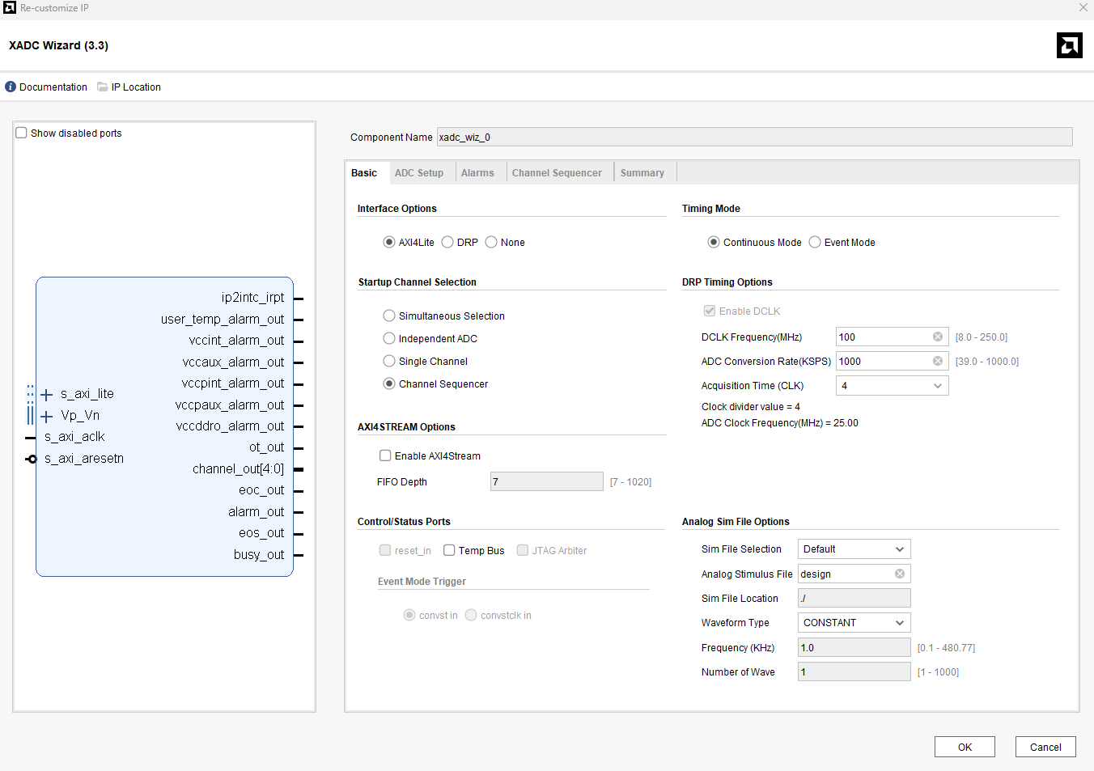Expand the Vp_Vn port plus icon
The height and width of the screenshot is (771, 1094).
pos(47,417)
